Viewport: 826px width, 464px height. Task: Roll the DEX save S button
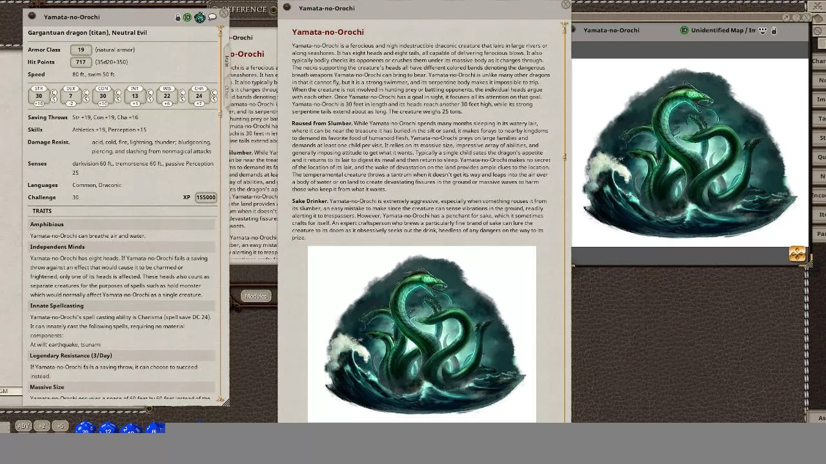click(x=86, y=99)
